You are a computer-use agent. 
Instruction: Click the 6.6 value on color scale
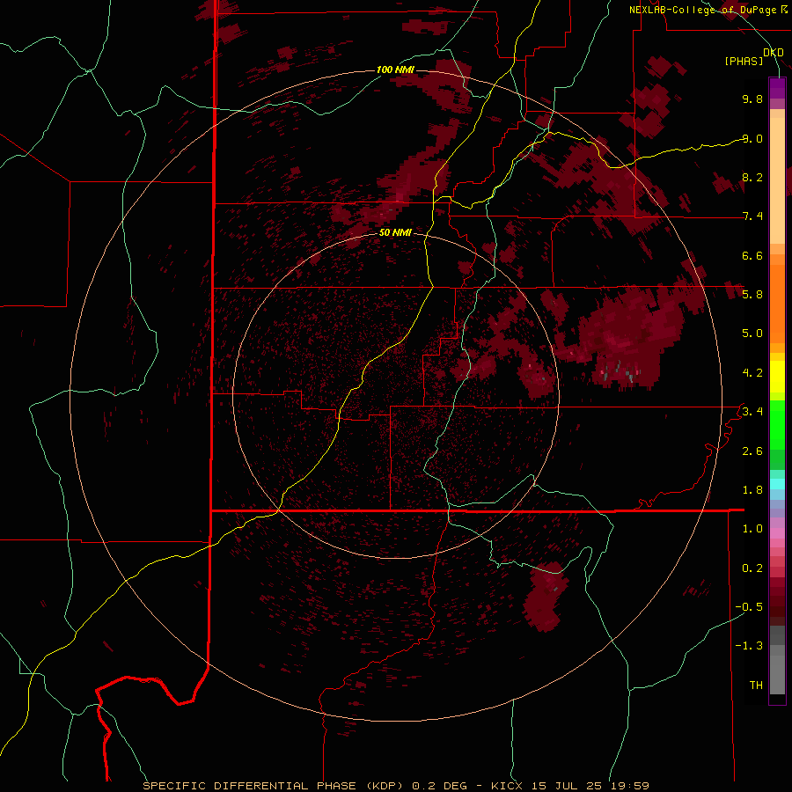pos(752,255)
